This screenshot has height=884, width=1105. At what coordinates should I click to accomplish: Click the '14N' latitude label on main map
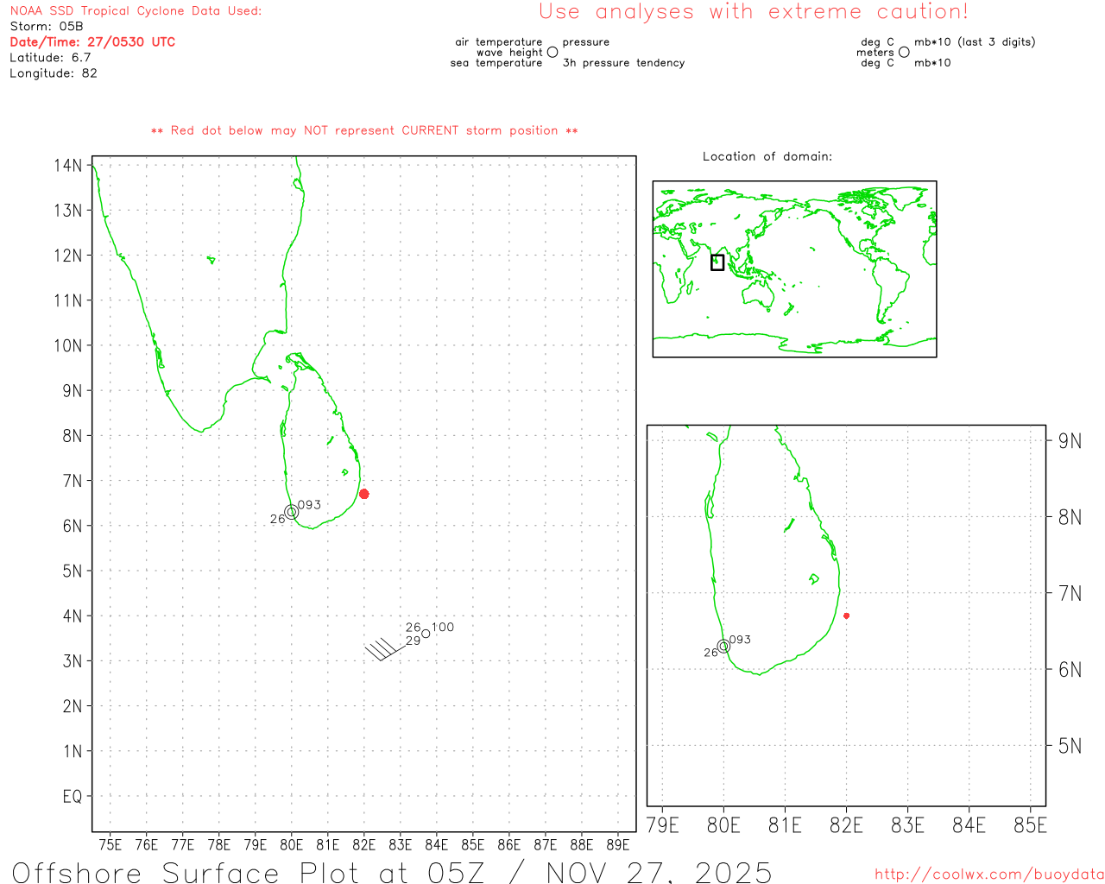coord(68,165)
